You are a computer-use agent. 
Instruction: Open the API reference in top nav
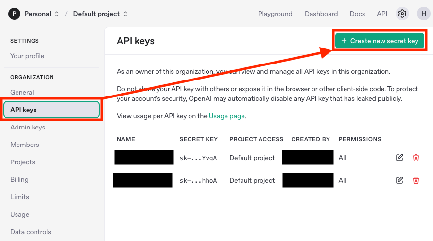pyautogui.click(x=382, y=14)
